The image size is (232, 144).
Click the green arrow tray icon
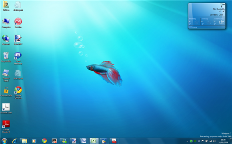coord(191,141)
